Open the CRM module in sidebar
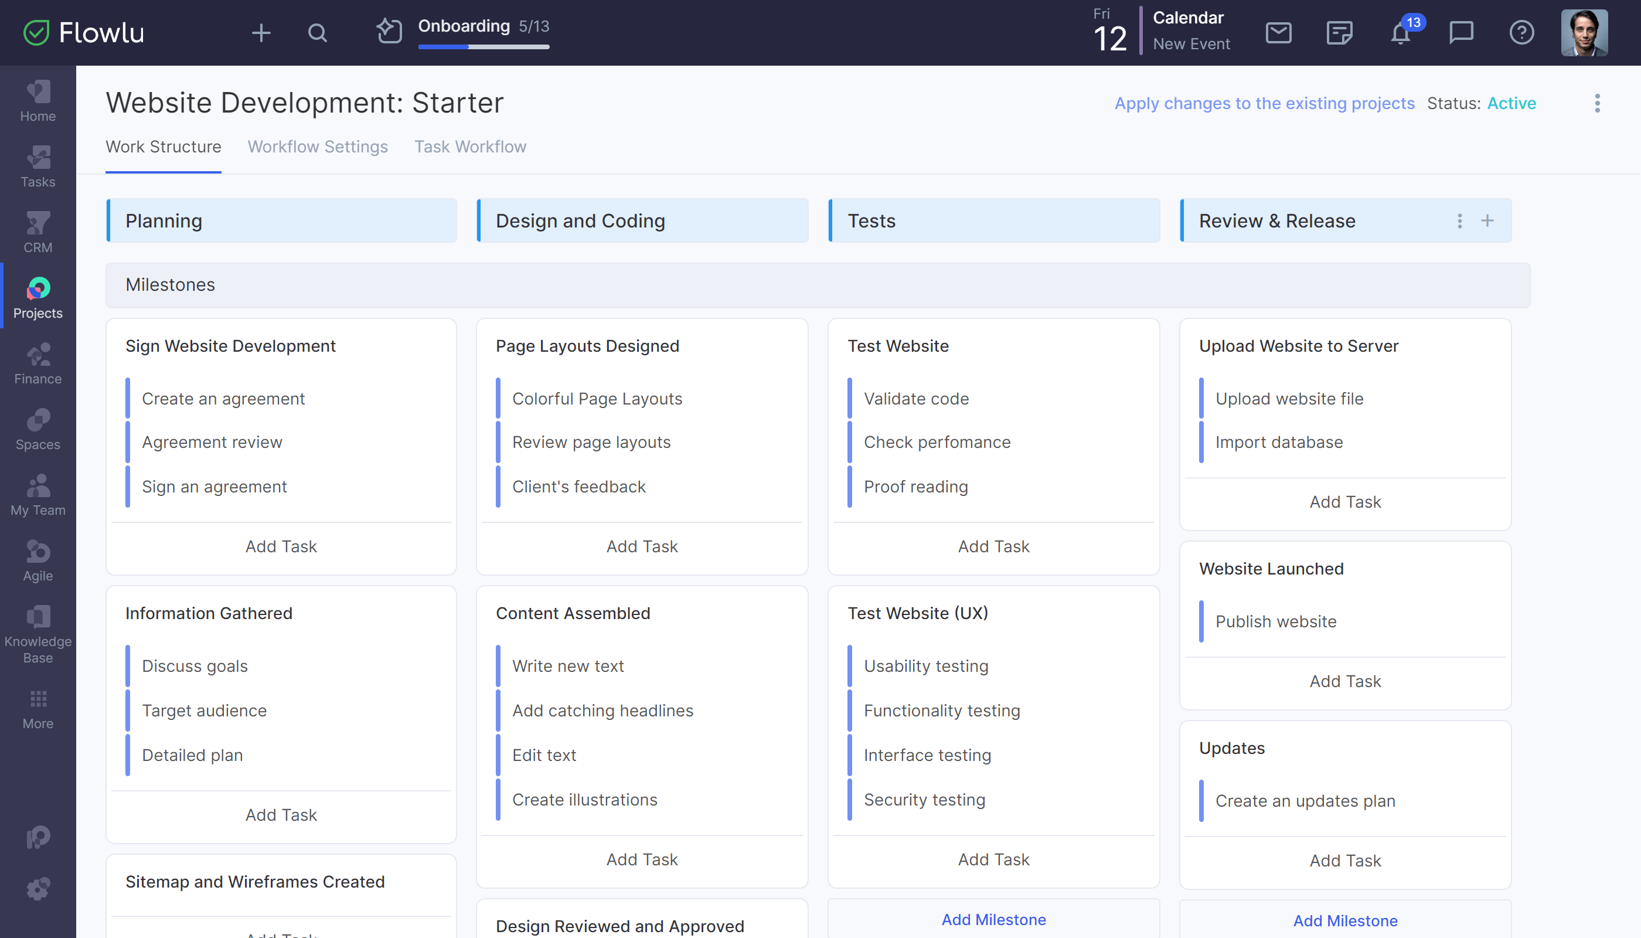Image resolution: width=1641 pixels, height=938 pixels. tap(38, 232)
